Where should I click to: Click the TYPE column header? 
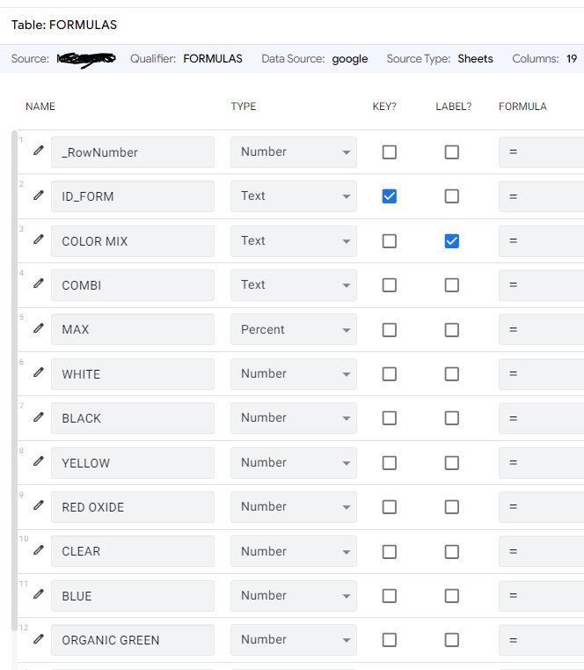pos(244,107)
